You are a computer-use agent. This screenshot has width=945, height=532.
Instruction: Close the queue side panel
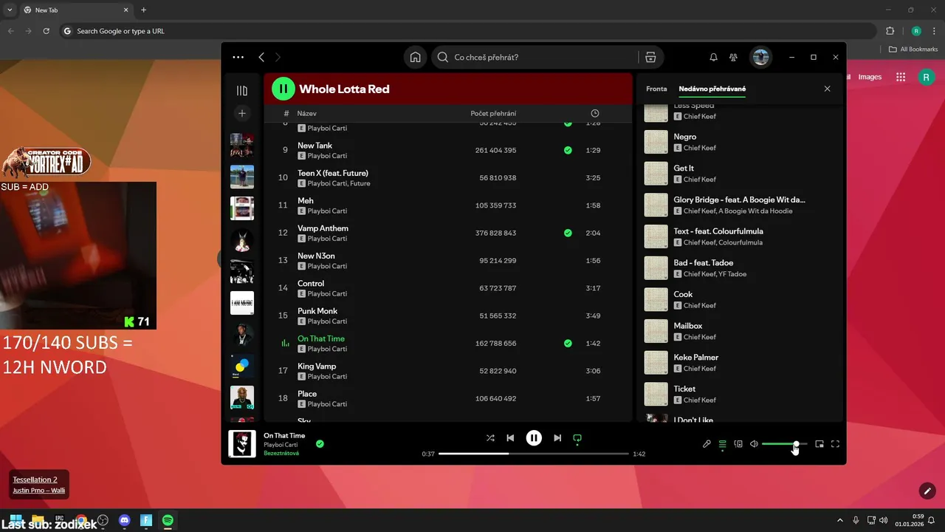pos(827,89)
